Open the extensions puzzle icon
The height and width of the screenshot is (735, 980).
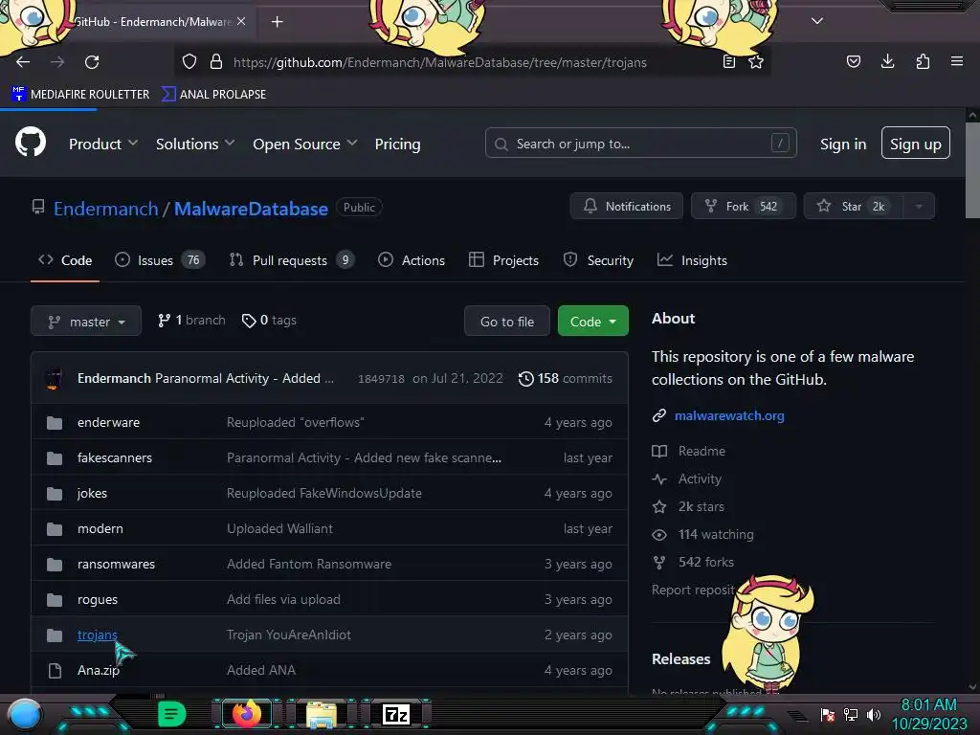point(923,61)
